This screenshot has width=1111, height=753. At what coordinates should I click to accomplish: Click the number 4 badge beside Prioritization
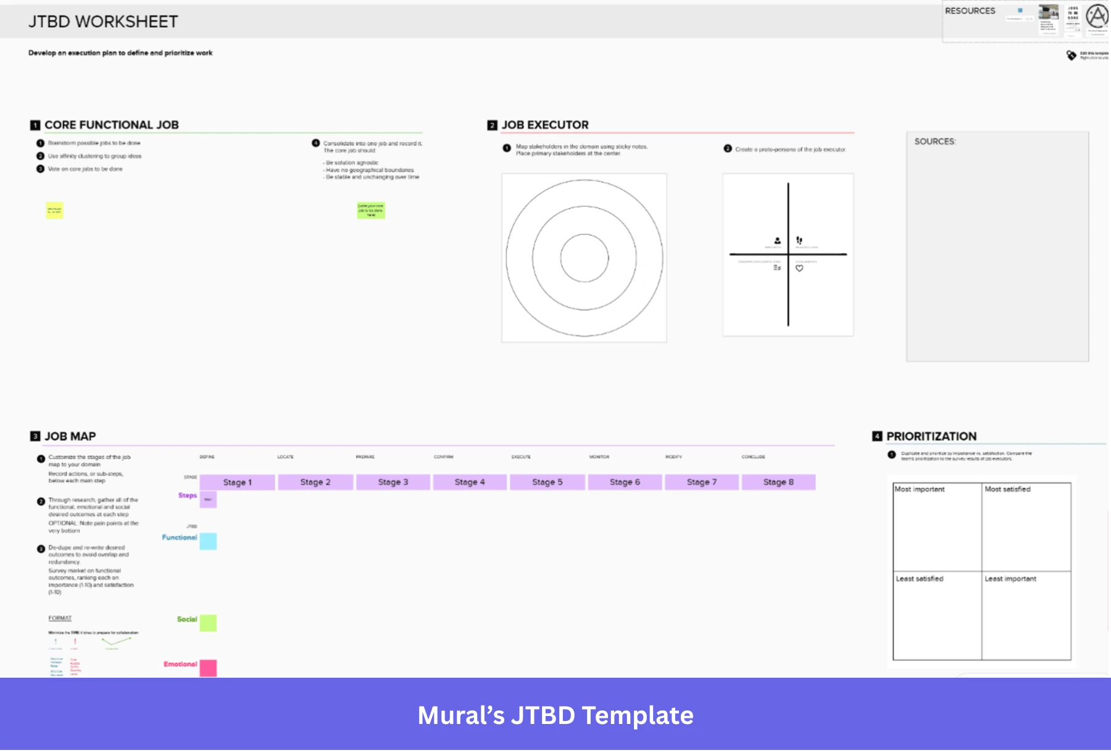coord(877,436)
